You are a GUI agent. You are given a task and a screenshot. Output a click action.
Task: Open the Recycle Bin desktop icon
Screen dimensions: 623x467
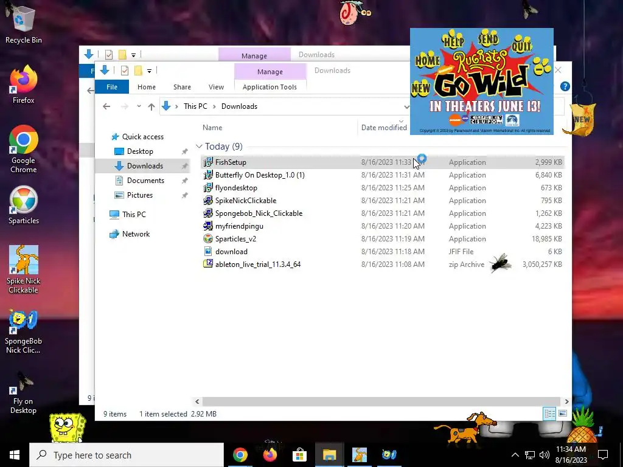(23, 24)
